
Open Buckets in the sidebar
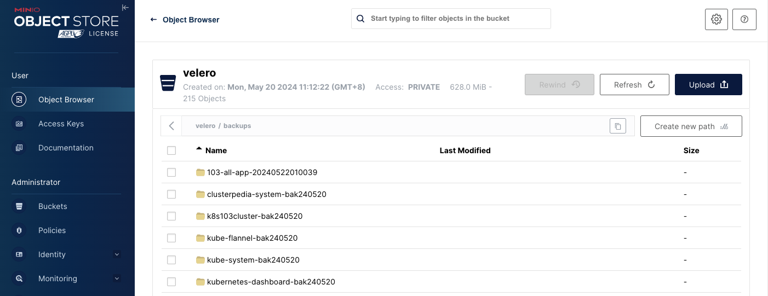coord(67,206)
